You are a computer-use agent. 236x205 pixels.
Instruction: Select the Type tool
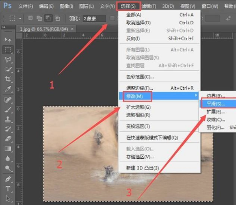(x=8, y=189)
